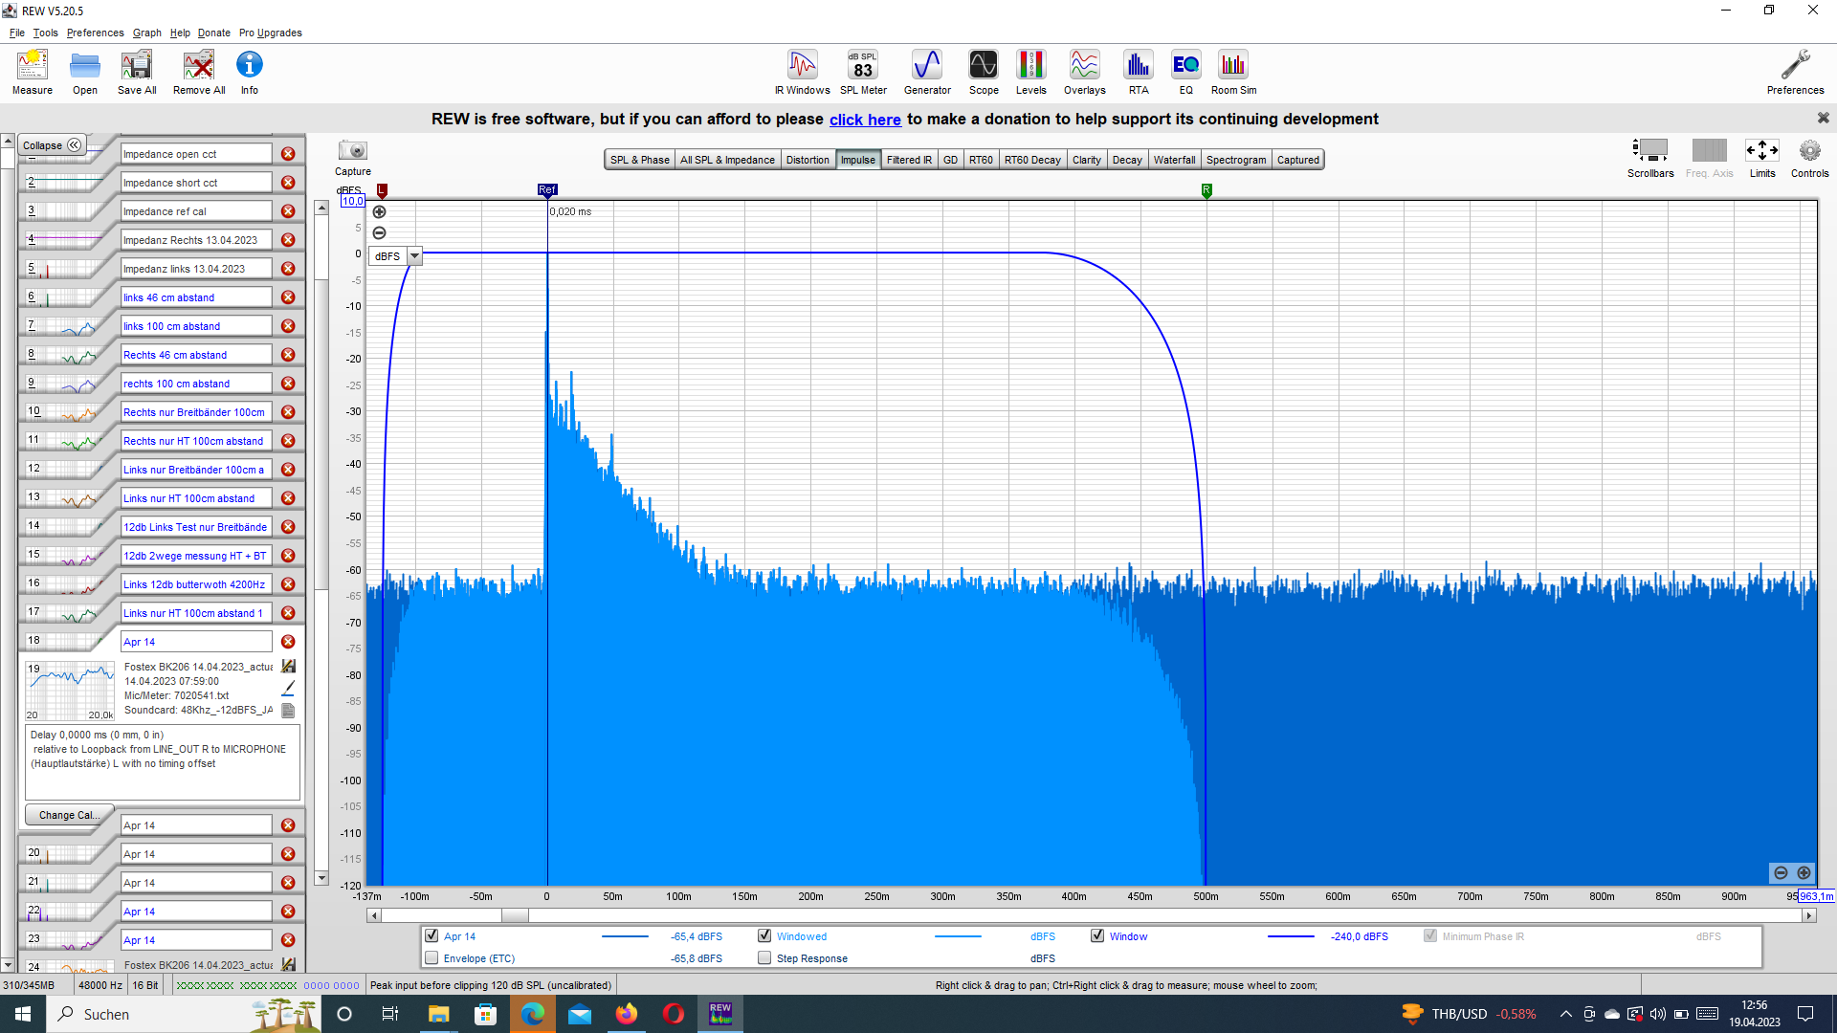This screenshot has height=1033, width=1837.
Task: Open the Pro Upgrades menu
Action: 271,33
